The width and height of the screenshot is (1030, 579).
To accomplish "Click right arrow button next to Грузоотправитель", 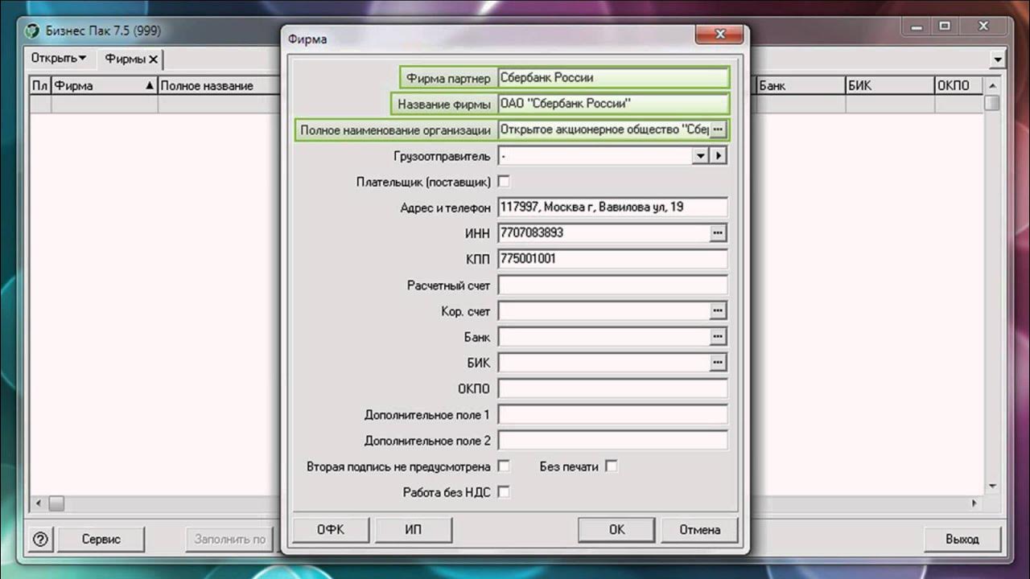I will pos(719,156).
